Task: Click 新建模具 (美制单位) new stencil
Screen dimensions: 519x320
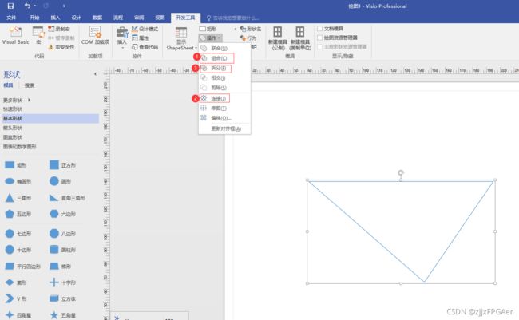Action: click(300, 38)
